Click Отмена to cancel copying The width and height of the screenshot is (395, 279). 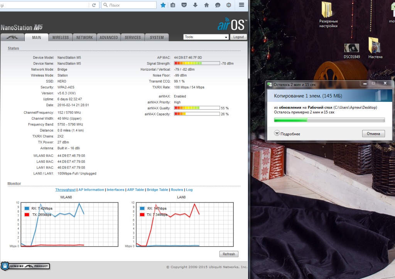[373, 134]
